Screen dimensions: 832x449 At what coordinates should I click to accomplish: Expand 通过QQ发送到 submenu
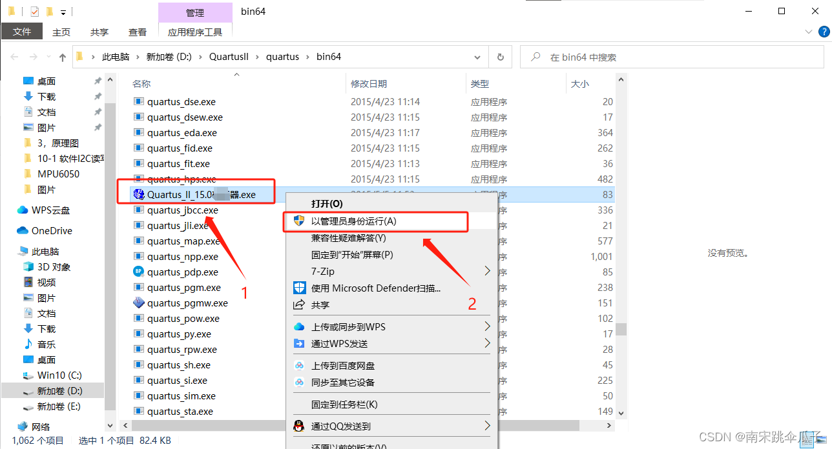tap(488, 426)
